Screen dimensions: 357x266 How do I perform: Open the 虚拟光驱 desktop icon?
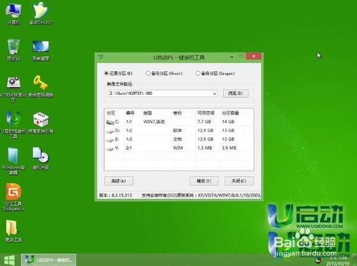(40, 159)
